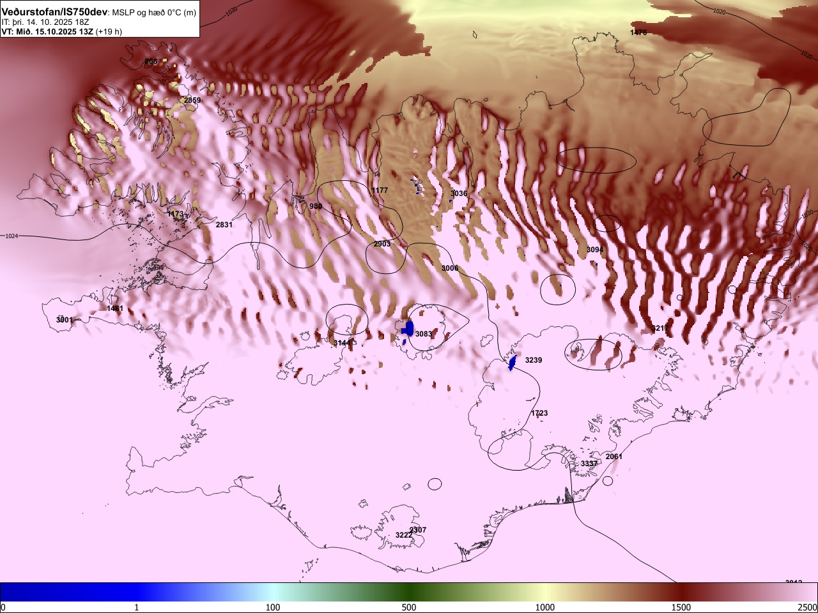
Task: Click the 0 tick on the color scale
Action: point(3,607)
